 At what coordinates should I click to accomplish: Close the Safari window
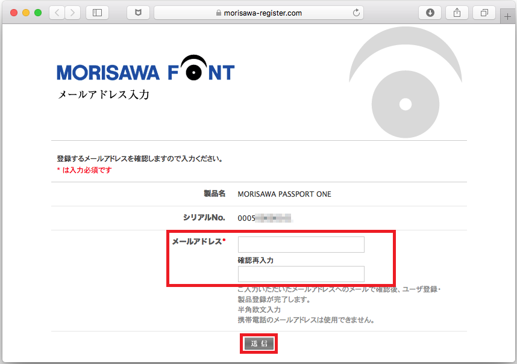14,13
